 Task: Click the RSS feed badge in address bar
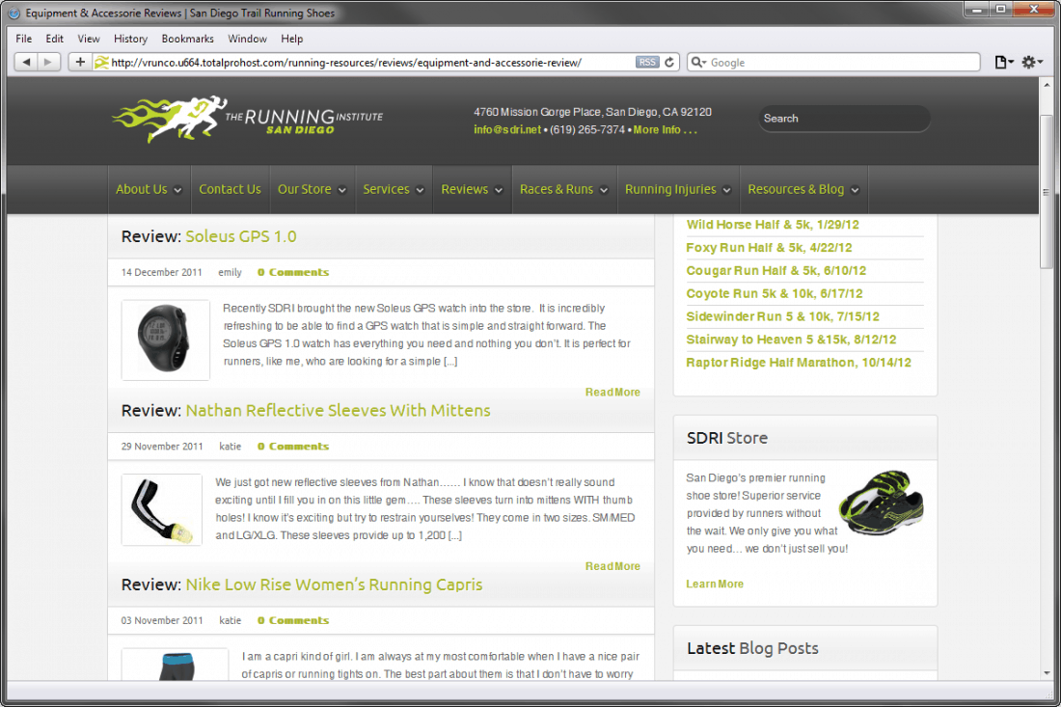click(x=647, y=63)
